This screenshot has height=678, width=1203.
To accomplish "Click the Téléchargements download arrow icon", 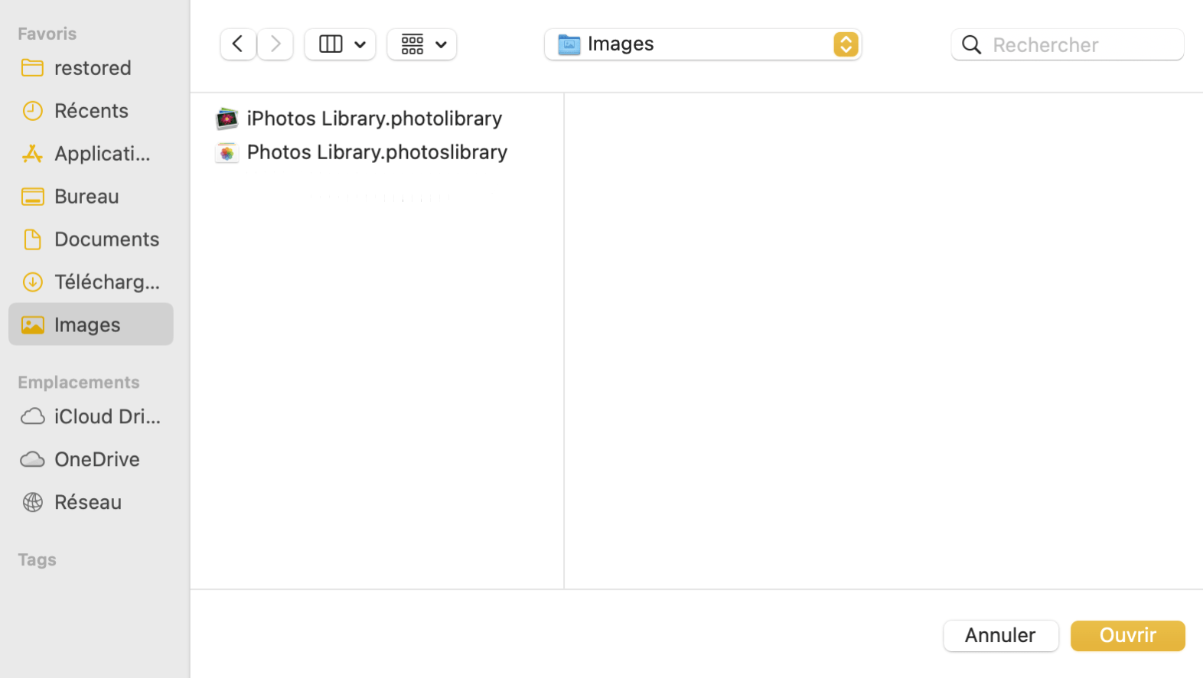I will [x=32, y=282].
